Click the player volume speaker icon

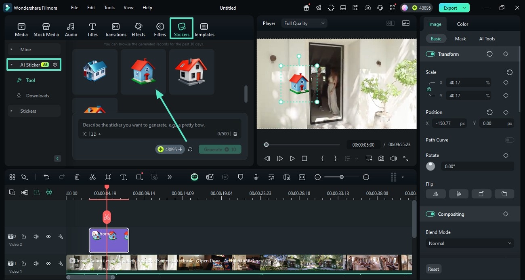pos(393,158)
